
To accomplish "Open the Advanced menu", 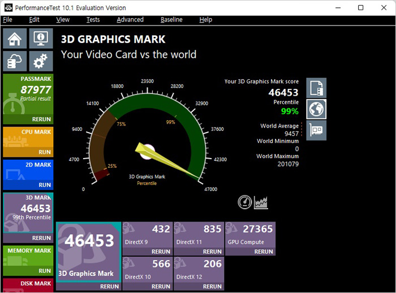I will click(130, 20).
